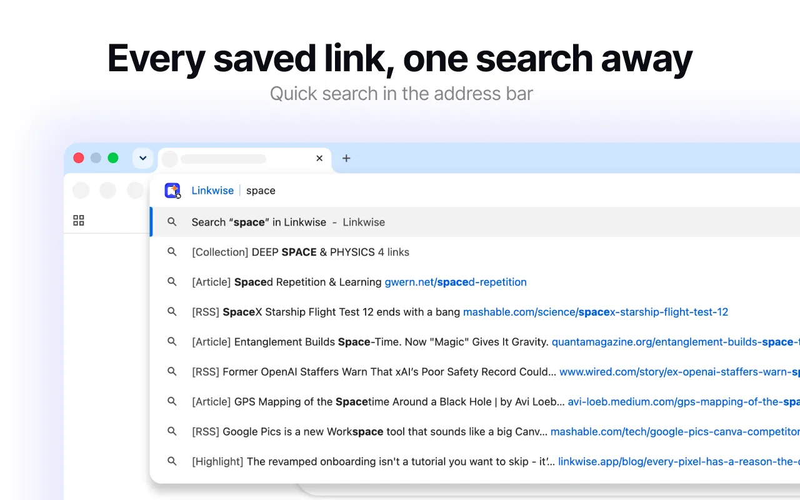Click the 'space' query text in address bar
800x500 pixels.
click(261, 191)
